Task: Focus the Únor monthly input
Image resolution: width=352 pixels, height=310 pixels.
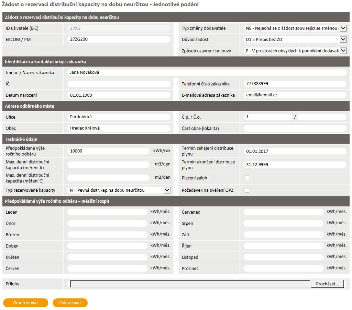Action: coord(107,223)
